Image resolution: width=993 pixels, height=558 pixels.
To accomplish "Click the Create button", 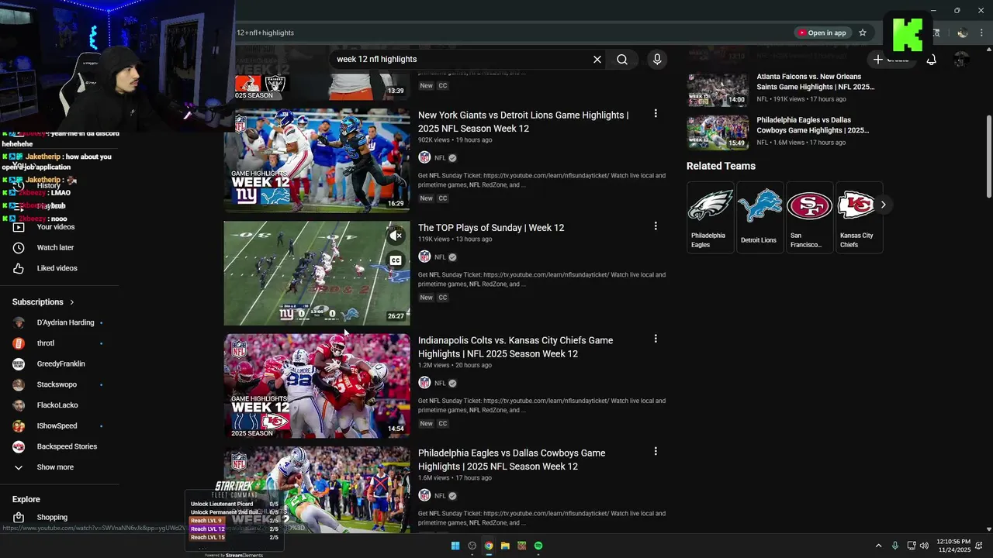I will click(x=891, y=59).
